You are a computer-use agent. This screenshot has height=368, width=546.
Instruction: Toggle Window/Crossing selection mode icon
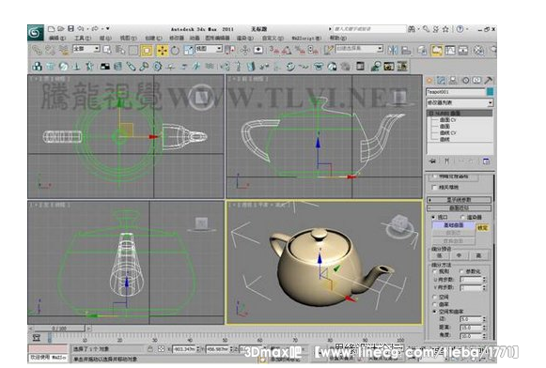[147, 51]
